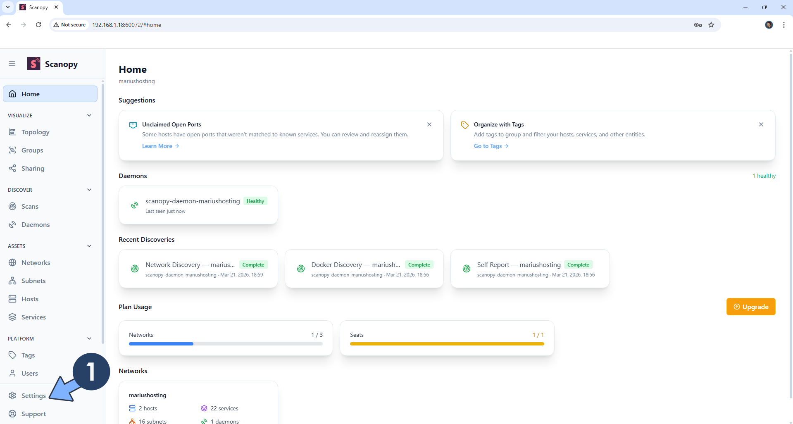Collapse the sidebar with the hamburger menu
This screenshot has height=424, width=793.
coord(12,64)
